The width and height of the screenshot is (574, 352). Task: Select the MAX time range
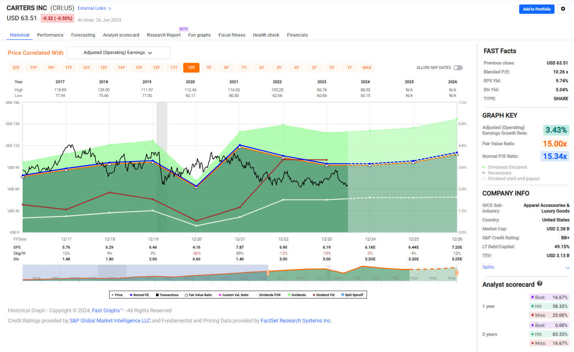367,68
